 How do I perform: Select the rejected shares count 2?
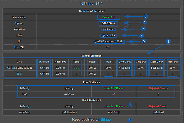click(158, 94)
